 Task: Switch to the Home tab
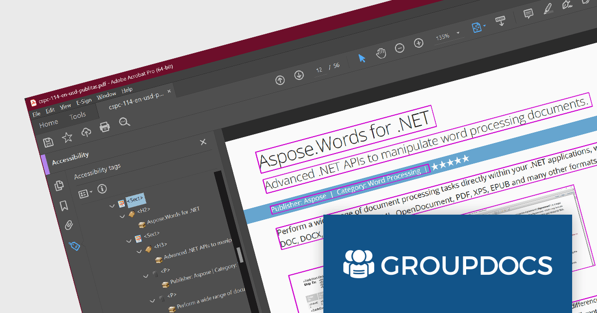(49, 123)
